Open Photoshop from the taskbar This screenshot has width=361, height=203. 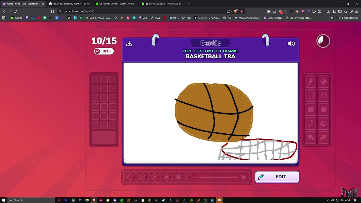[x=73, y=200]
